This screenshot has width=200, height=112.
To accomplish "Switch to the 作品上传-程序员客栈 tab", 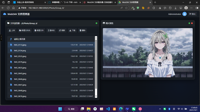I will point(29,2).
